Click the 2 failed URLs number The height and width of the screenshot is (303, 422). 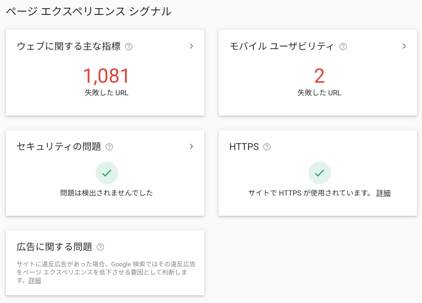(319, 76)
